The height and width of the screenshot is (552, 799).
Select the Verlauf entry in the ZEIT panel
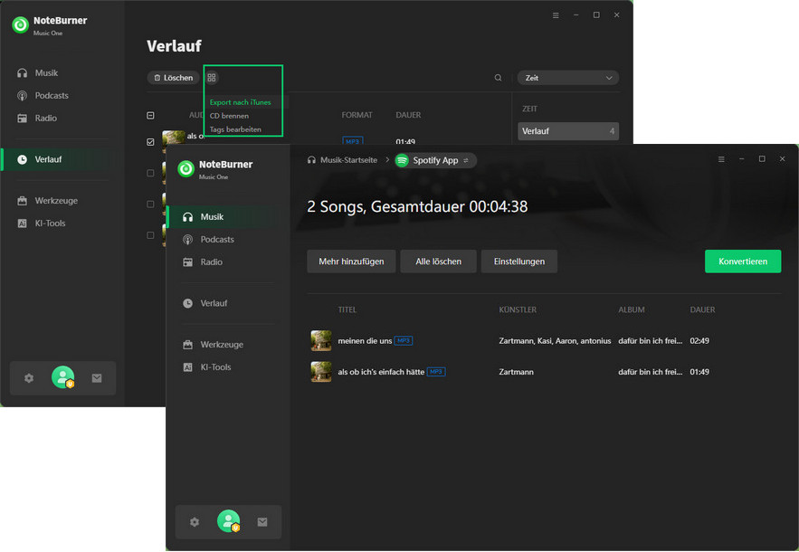point(568,131)
